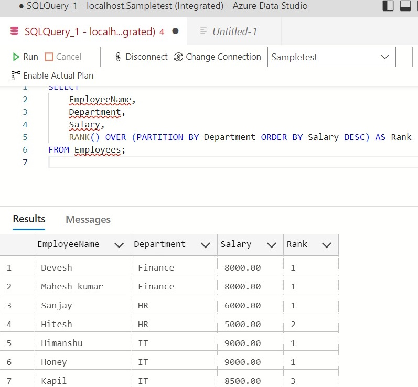Expand the Department column dropdown arrow
Image resolution: width=418 pixels, height=387 pixels.
click(x=206, y=244)
